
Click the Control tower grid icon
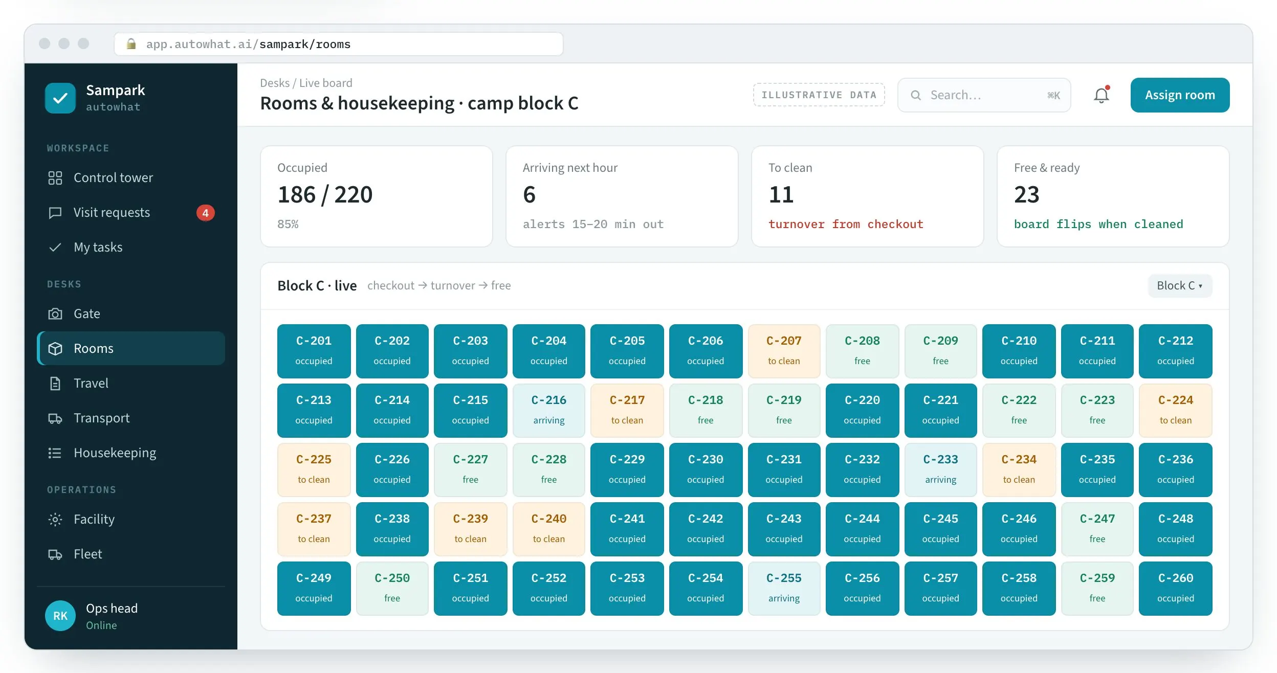[x=55, y=178]
